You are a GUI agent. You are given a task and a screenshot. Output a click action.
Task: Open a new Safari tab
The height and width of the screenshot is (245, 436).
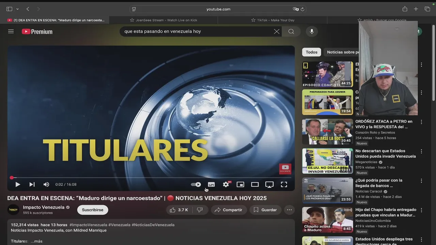[416, 9]
